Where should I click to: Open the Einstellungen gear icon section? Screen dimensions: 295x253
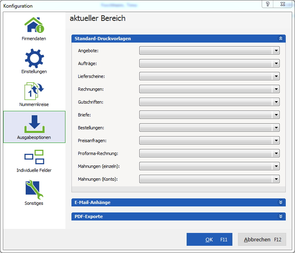34,58
